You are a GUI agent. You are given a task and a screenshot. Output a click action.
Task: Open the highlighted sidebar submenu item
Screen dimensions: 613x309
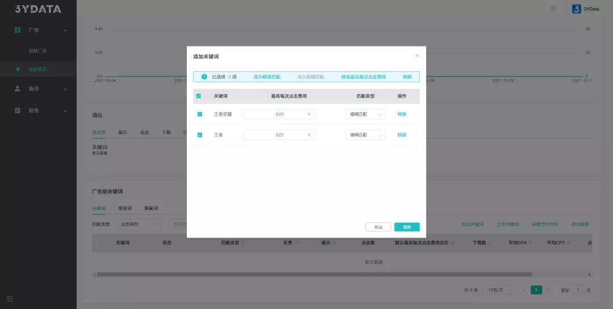tap(37, 69)
